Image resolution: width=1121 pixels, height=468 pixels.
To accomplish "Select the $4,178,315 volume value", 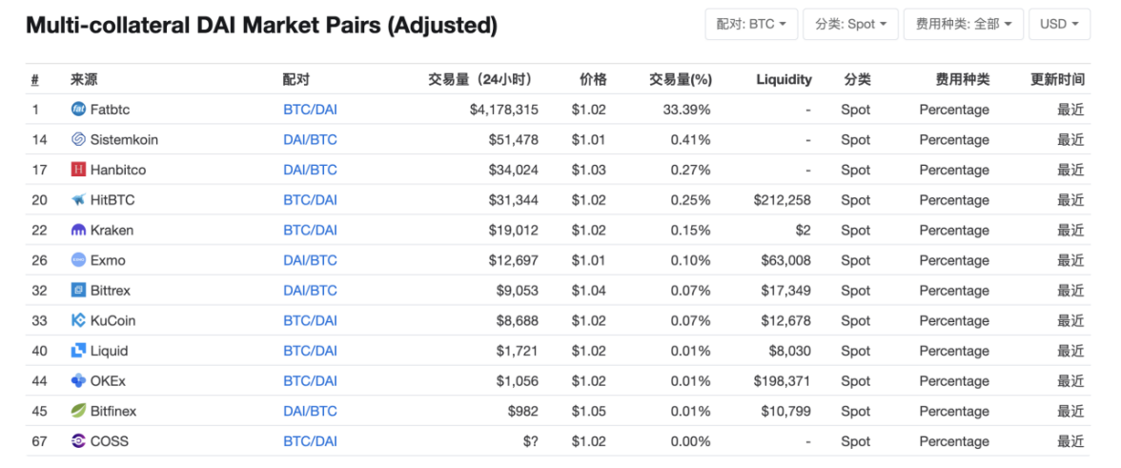I will (504, 110).
